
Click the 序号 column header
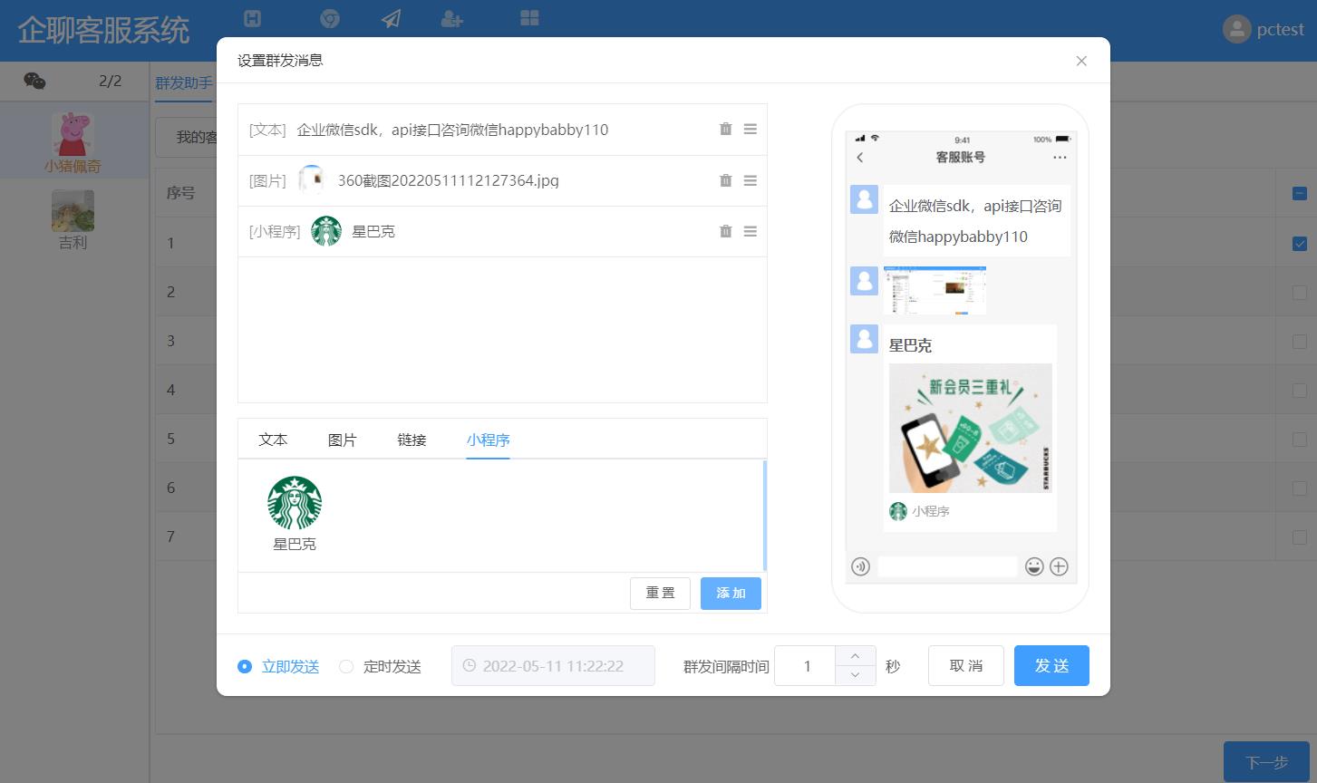click(180, 193)
